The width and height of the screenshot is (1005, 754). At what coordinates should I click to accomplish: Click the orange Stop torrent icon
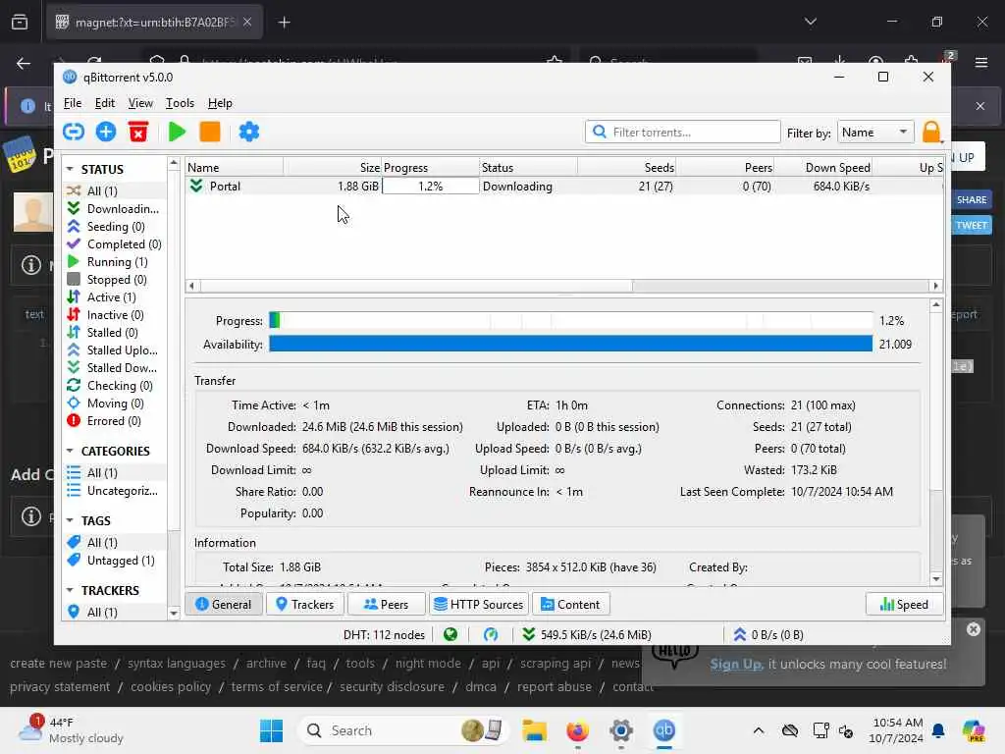click(x=210, y=133)
